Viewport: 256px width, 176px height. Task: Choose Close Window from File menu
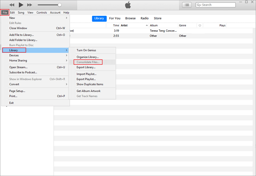35,28
